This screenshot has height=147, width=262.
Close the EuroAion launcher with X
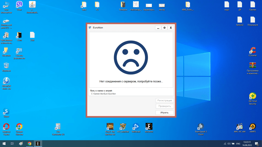point(171,28)
